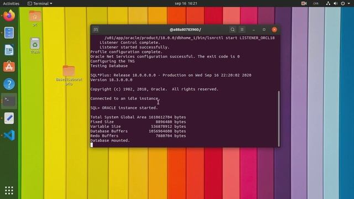The width and height of the screenshot is (354, 199).
Task: Click the terminal title @a88a80783960:/
Action: [185, 29]
